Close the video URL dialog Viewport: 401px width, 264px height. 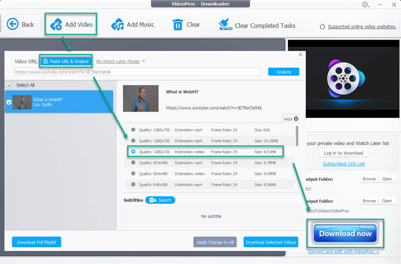pos(301,55)
